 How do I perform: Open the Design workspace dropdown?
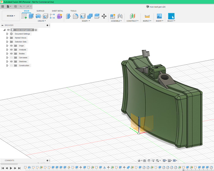(x=11, y=16)
